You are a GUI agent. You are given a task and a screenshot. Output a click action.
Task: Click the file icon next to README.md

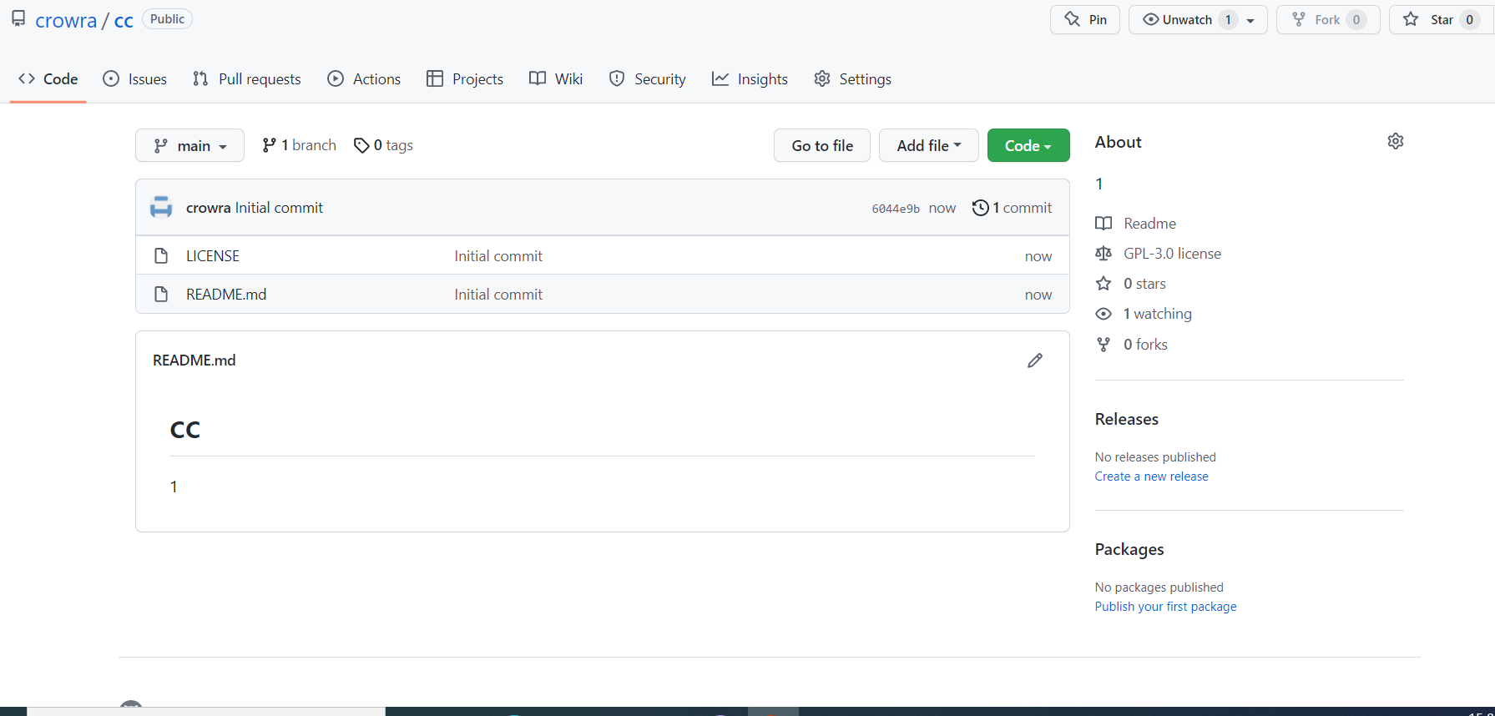[x=161, y=295]
